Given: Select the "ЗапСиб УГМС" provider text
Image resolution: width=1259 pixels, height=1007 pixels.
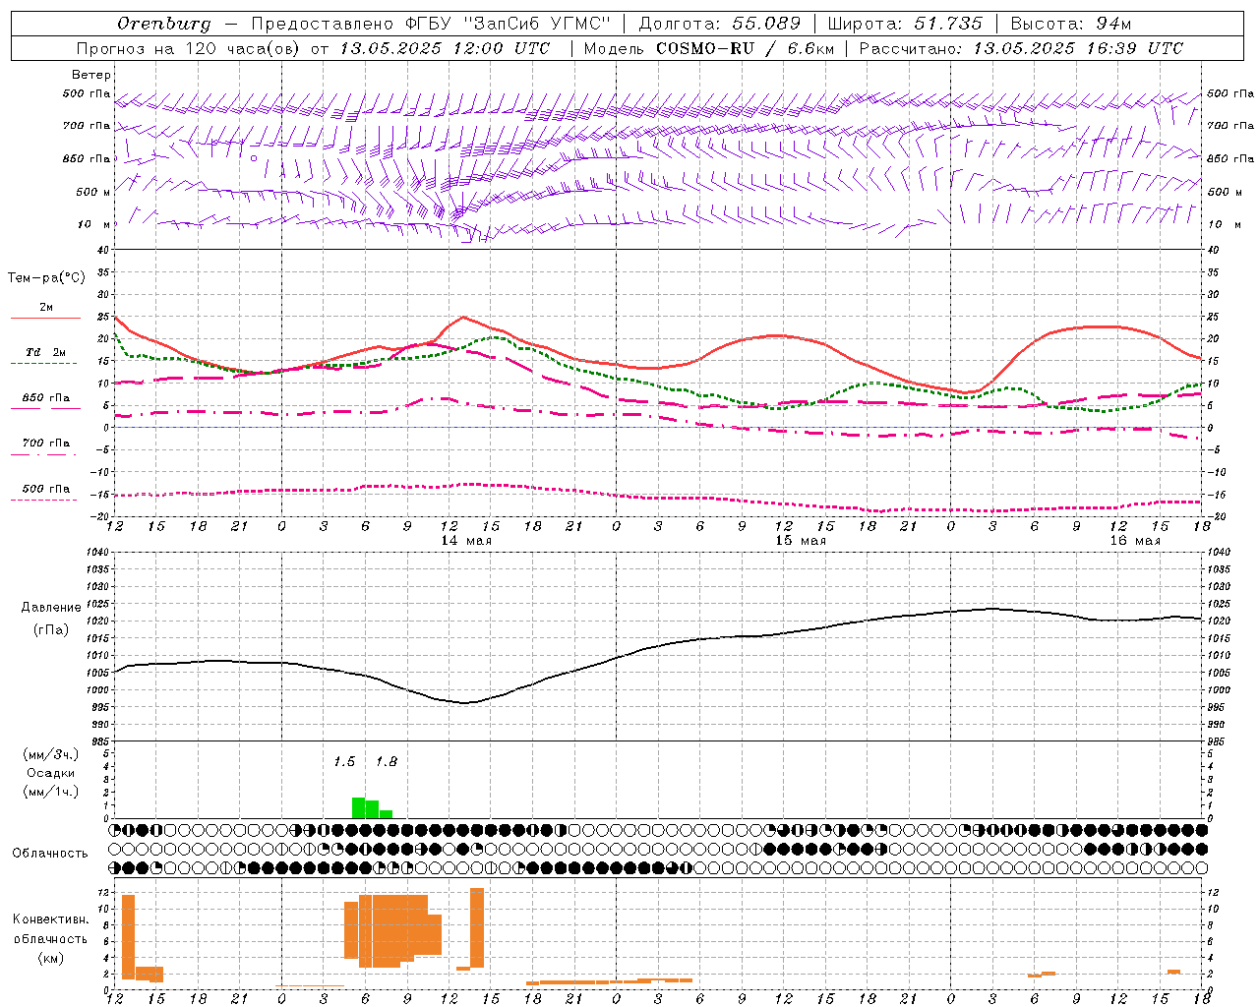Looking at the screenshot, I should coord(538,24).
